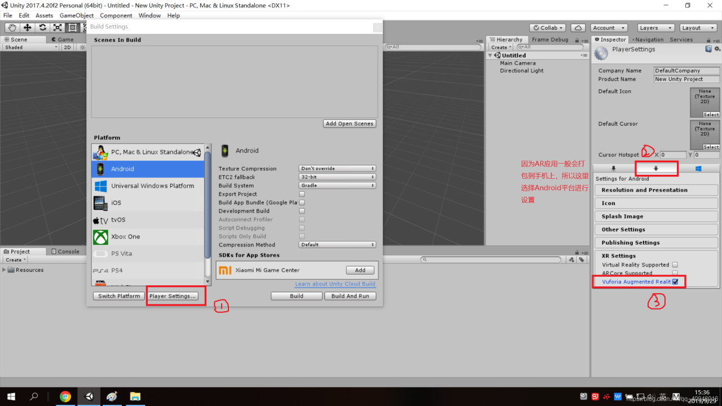This screenshot has width=722, height=406.
Task: Open Learn about Unity Cloud Build link
Action: point(335,284)
